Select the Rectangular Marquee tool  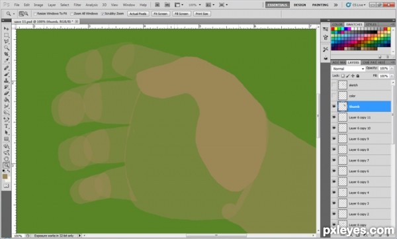click(7, 35)
